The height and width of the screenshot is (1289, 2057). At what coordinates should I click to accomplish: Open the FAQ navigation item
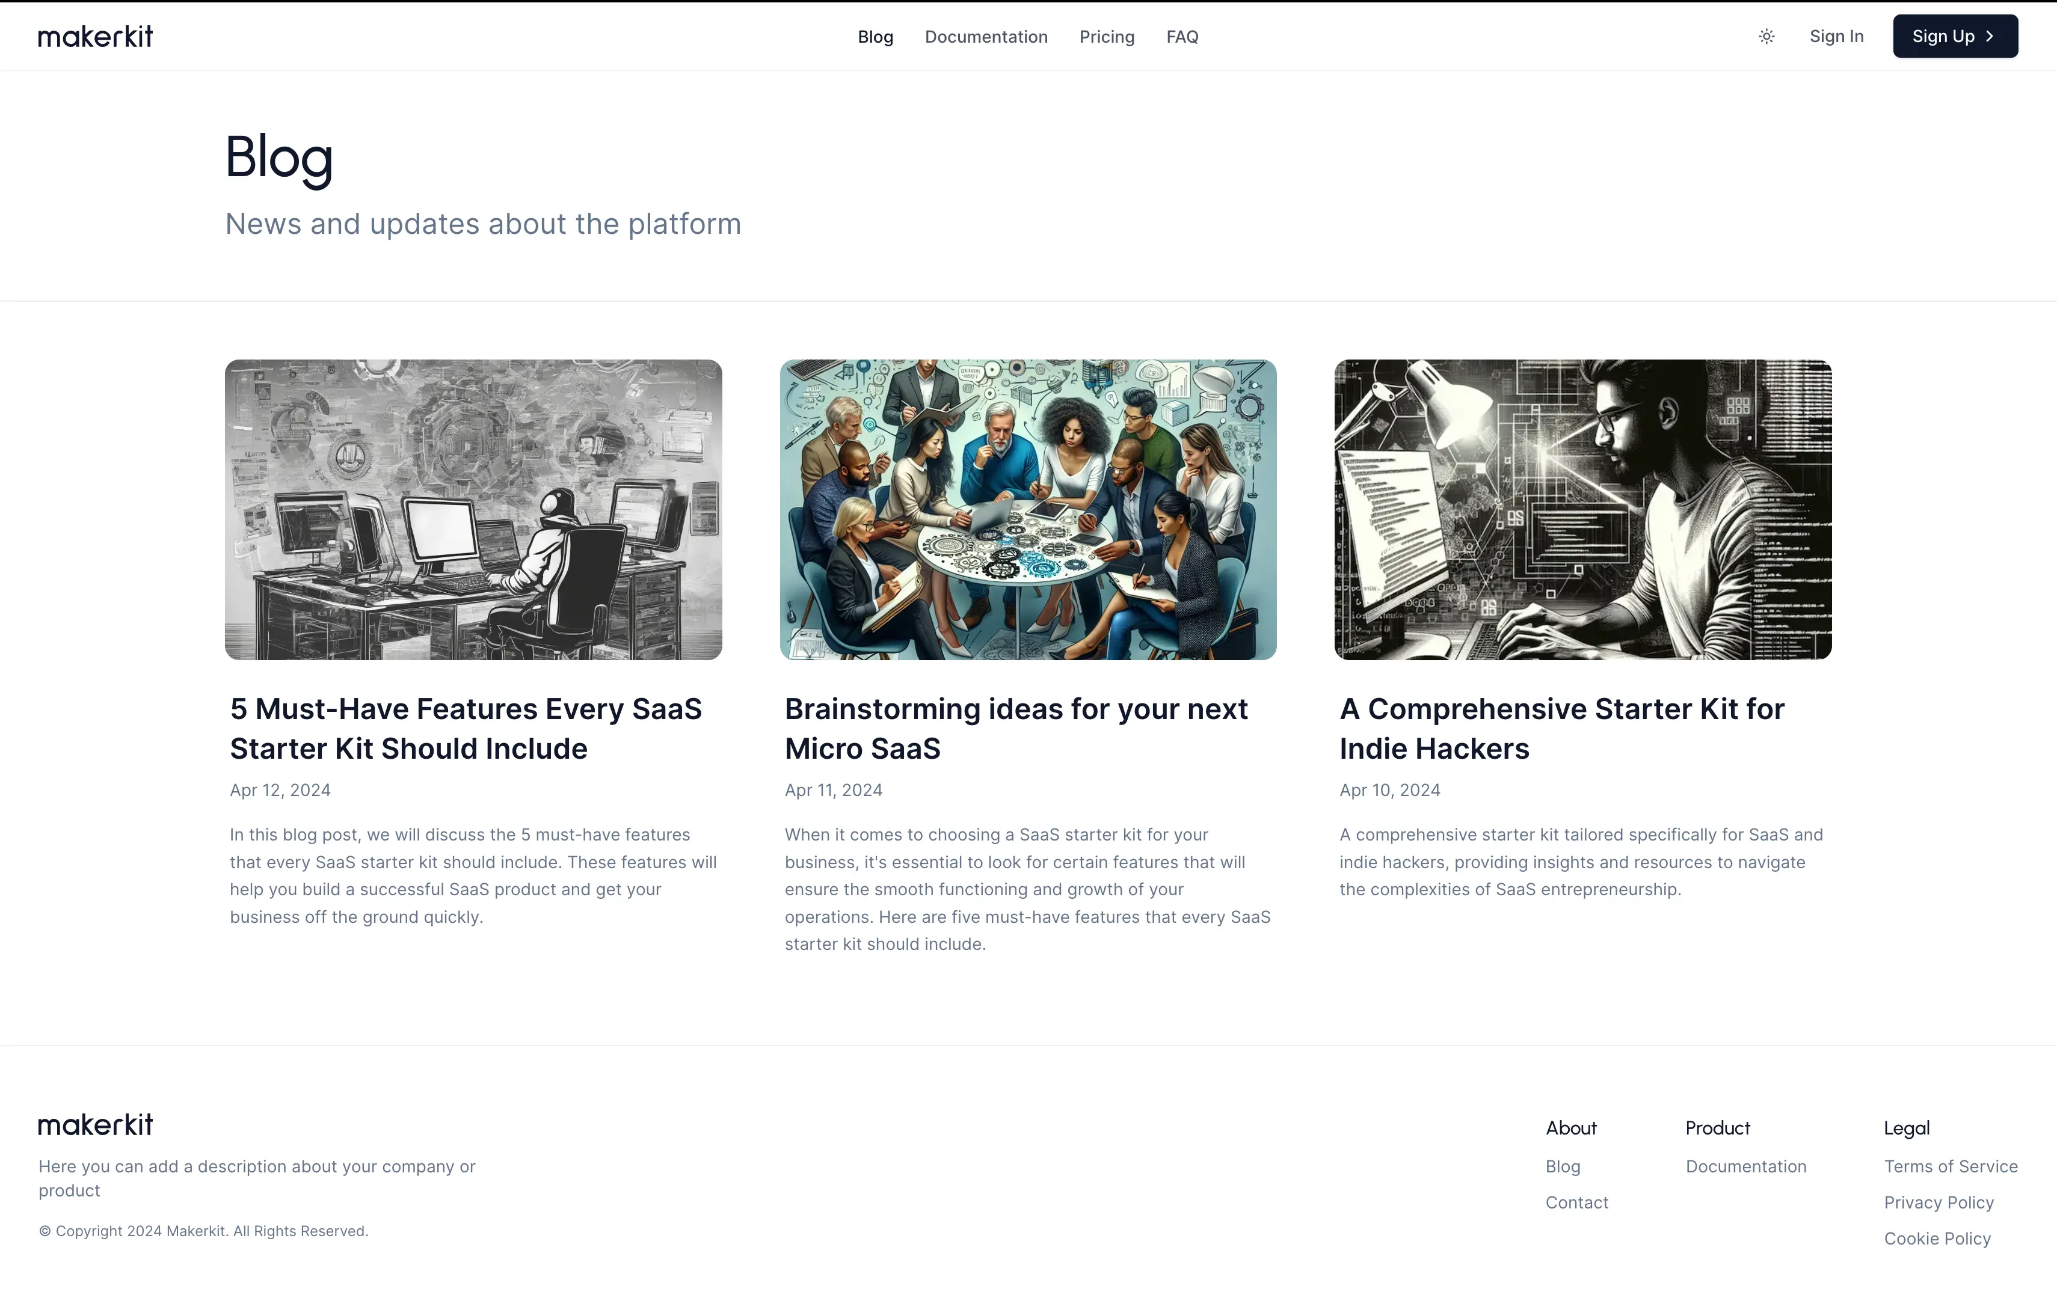click(1182, 37)
